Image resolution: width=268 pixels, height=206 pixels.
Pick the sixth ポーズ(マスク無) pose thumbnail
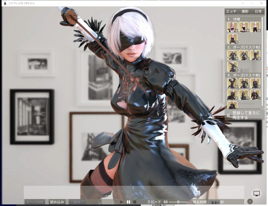(255, 95)
